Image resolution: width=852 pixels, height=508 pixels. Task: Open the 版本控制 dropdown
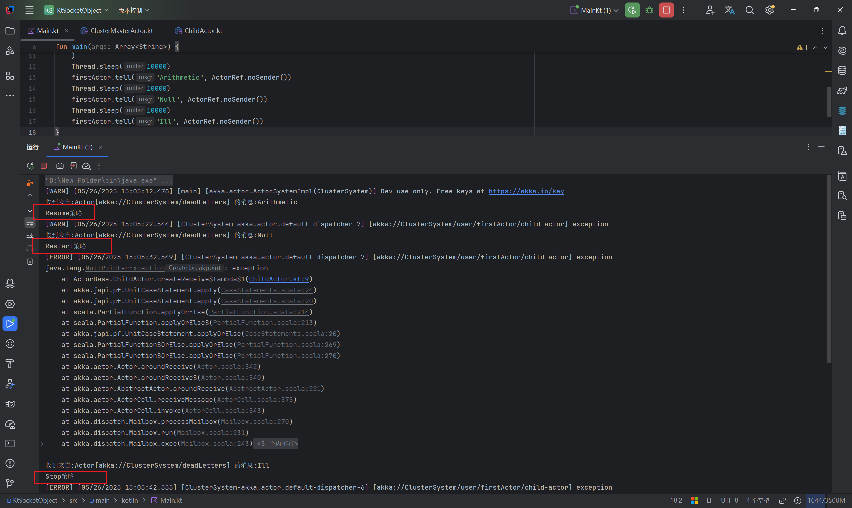134,10
